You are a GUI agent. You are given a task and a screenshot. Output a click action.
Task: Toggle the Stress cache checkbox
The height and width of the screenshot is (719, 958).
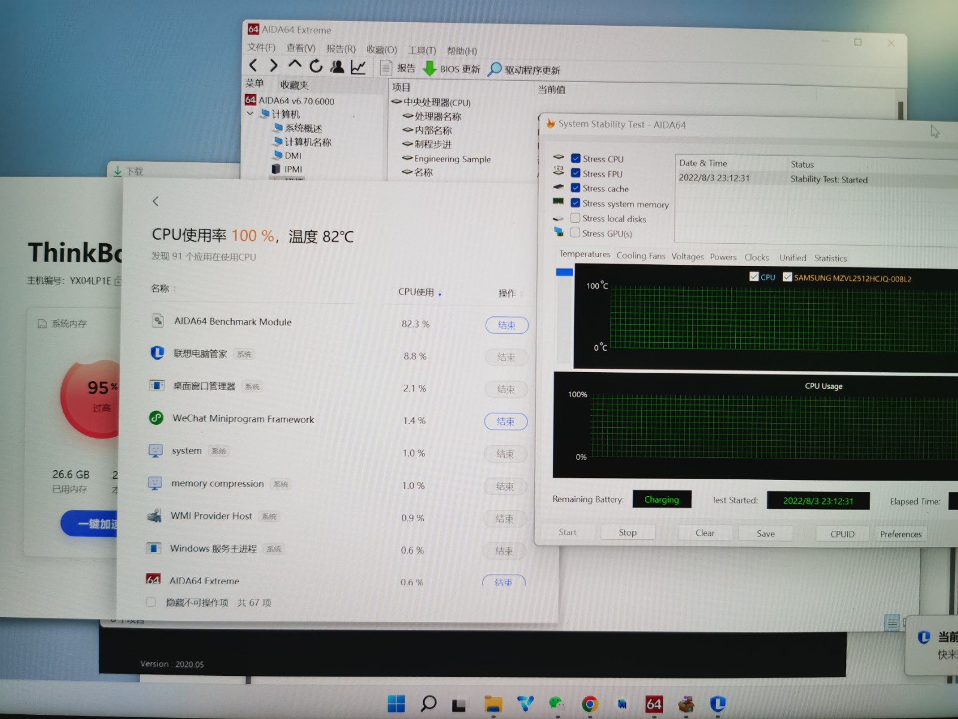(x=576, y=188)
